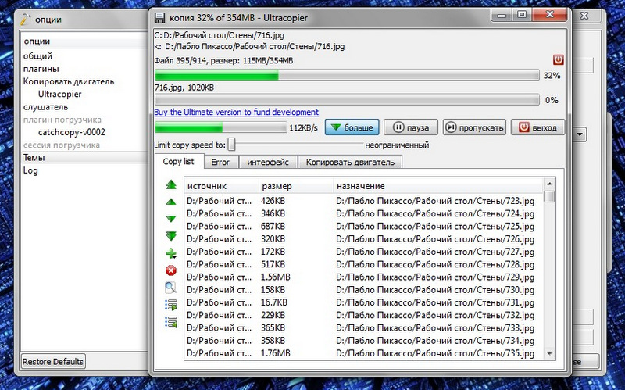The width and height of the screenshot is (625, 390).
Task: Select row with destination 728.jpg
Action: tap(364, 264)
